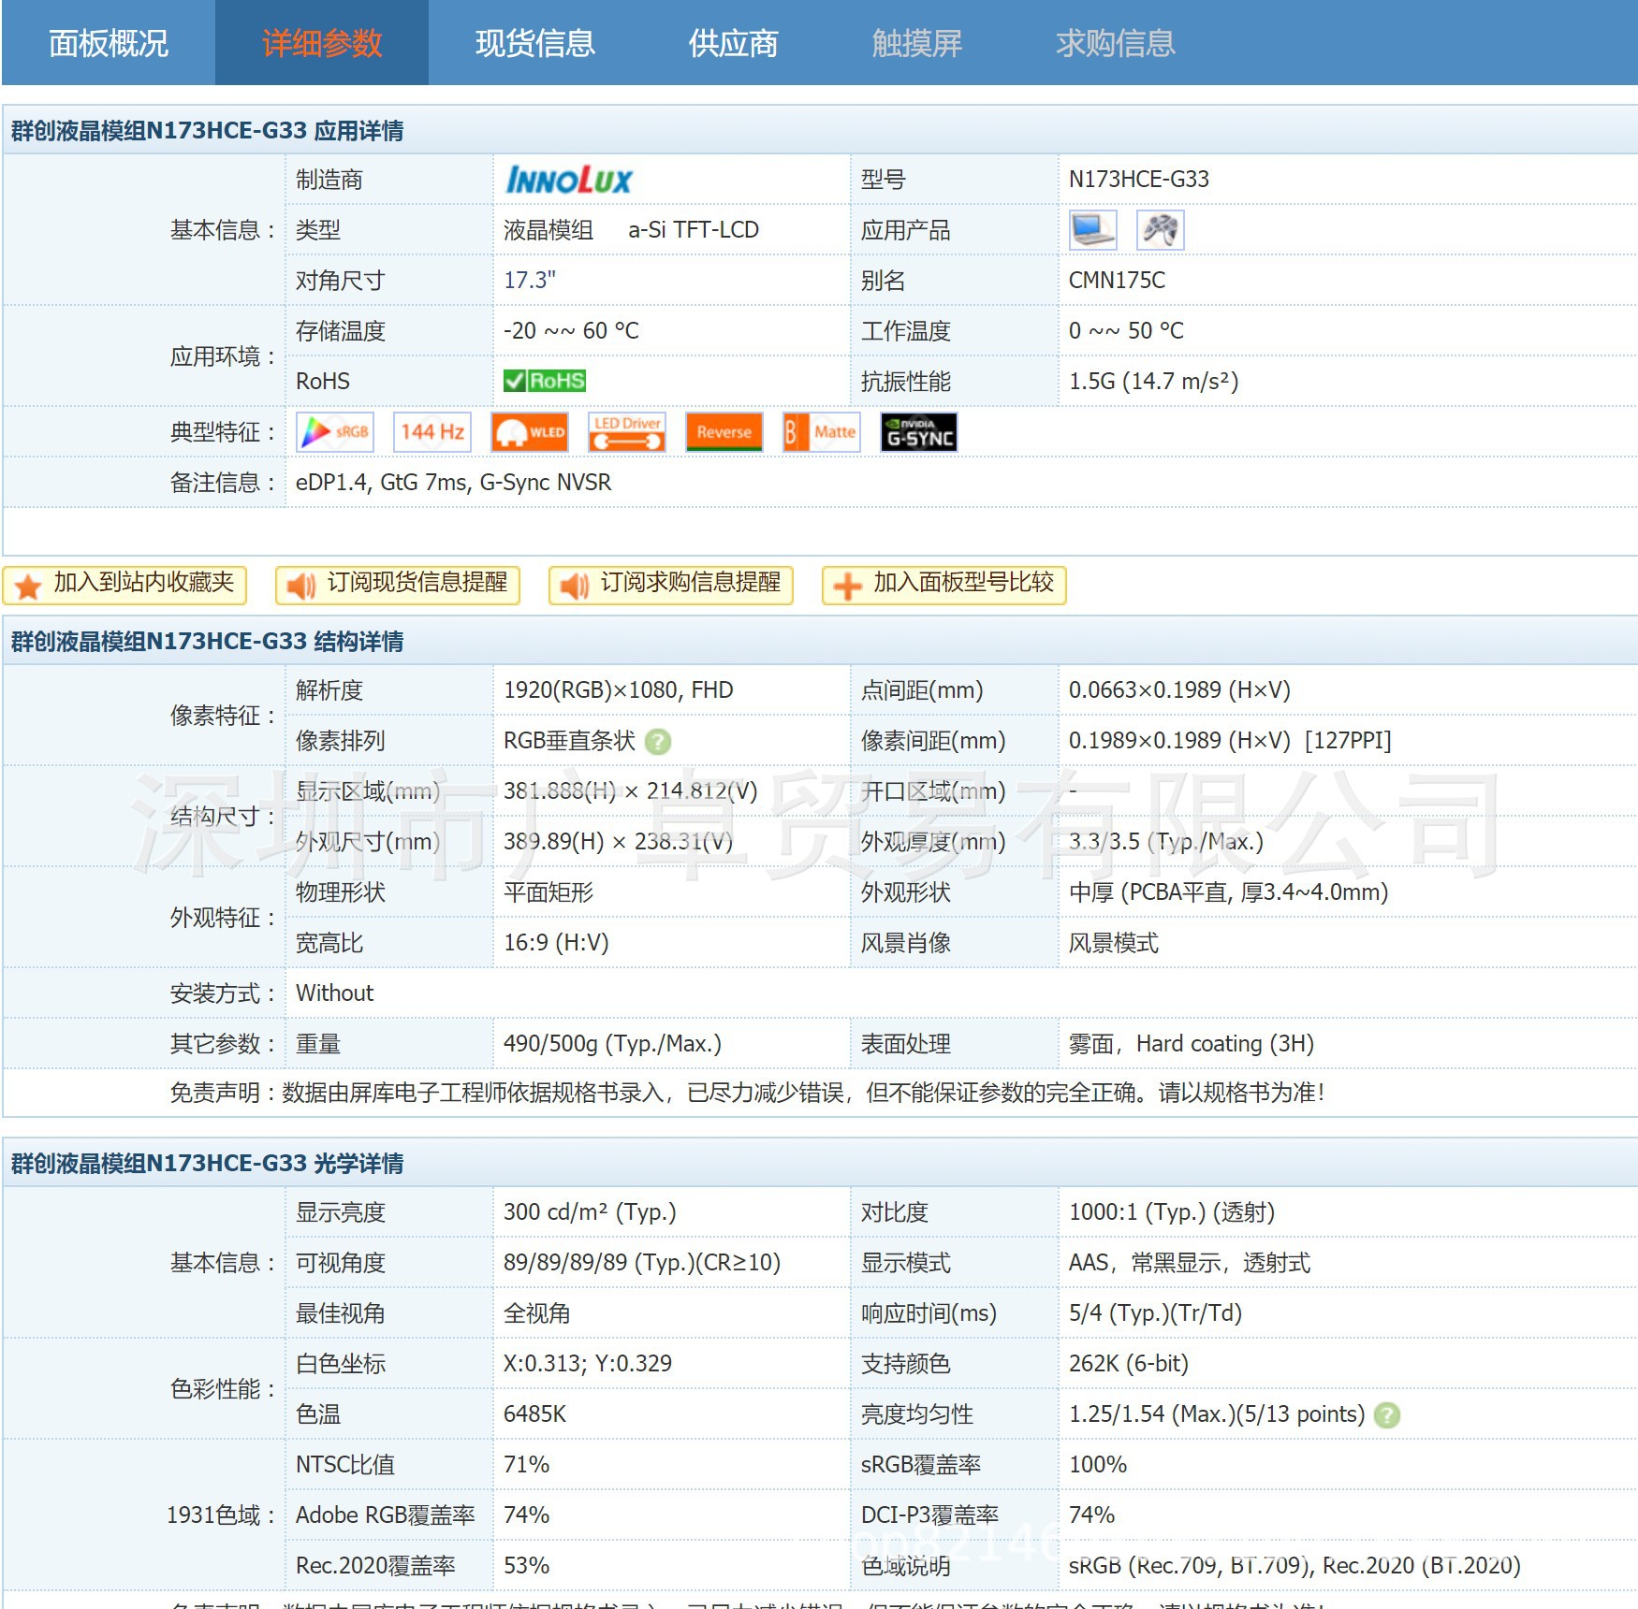Click white coordinate value X:0.313; Y:0.329
The height and width of the screenshot is (1609, 1638).
click(x=588, y=1364)
